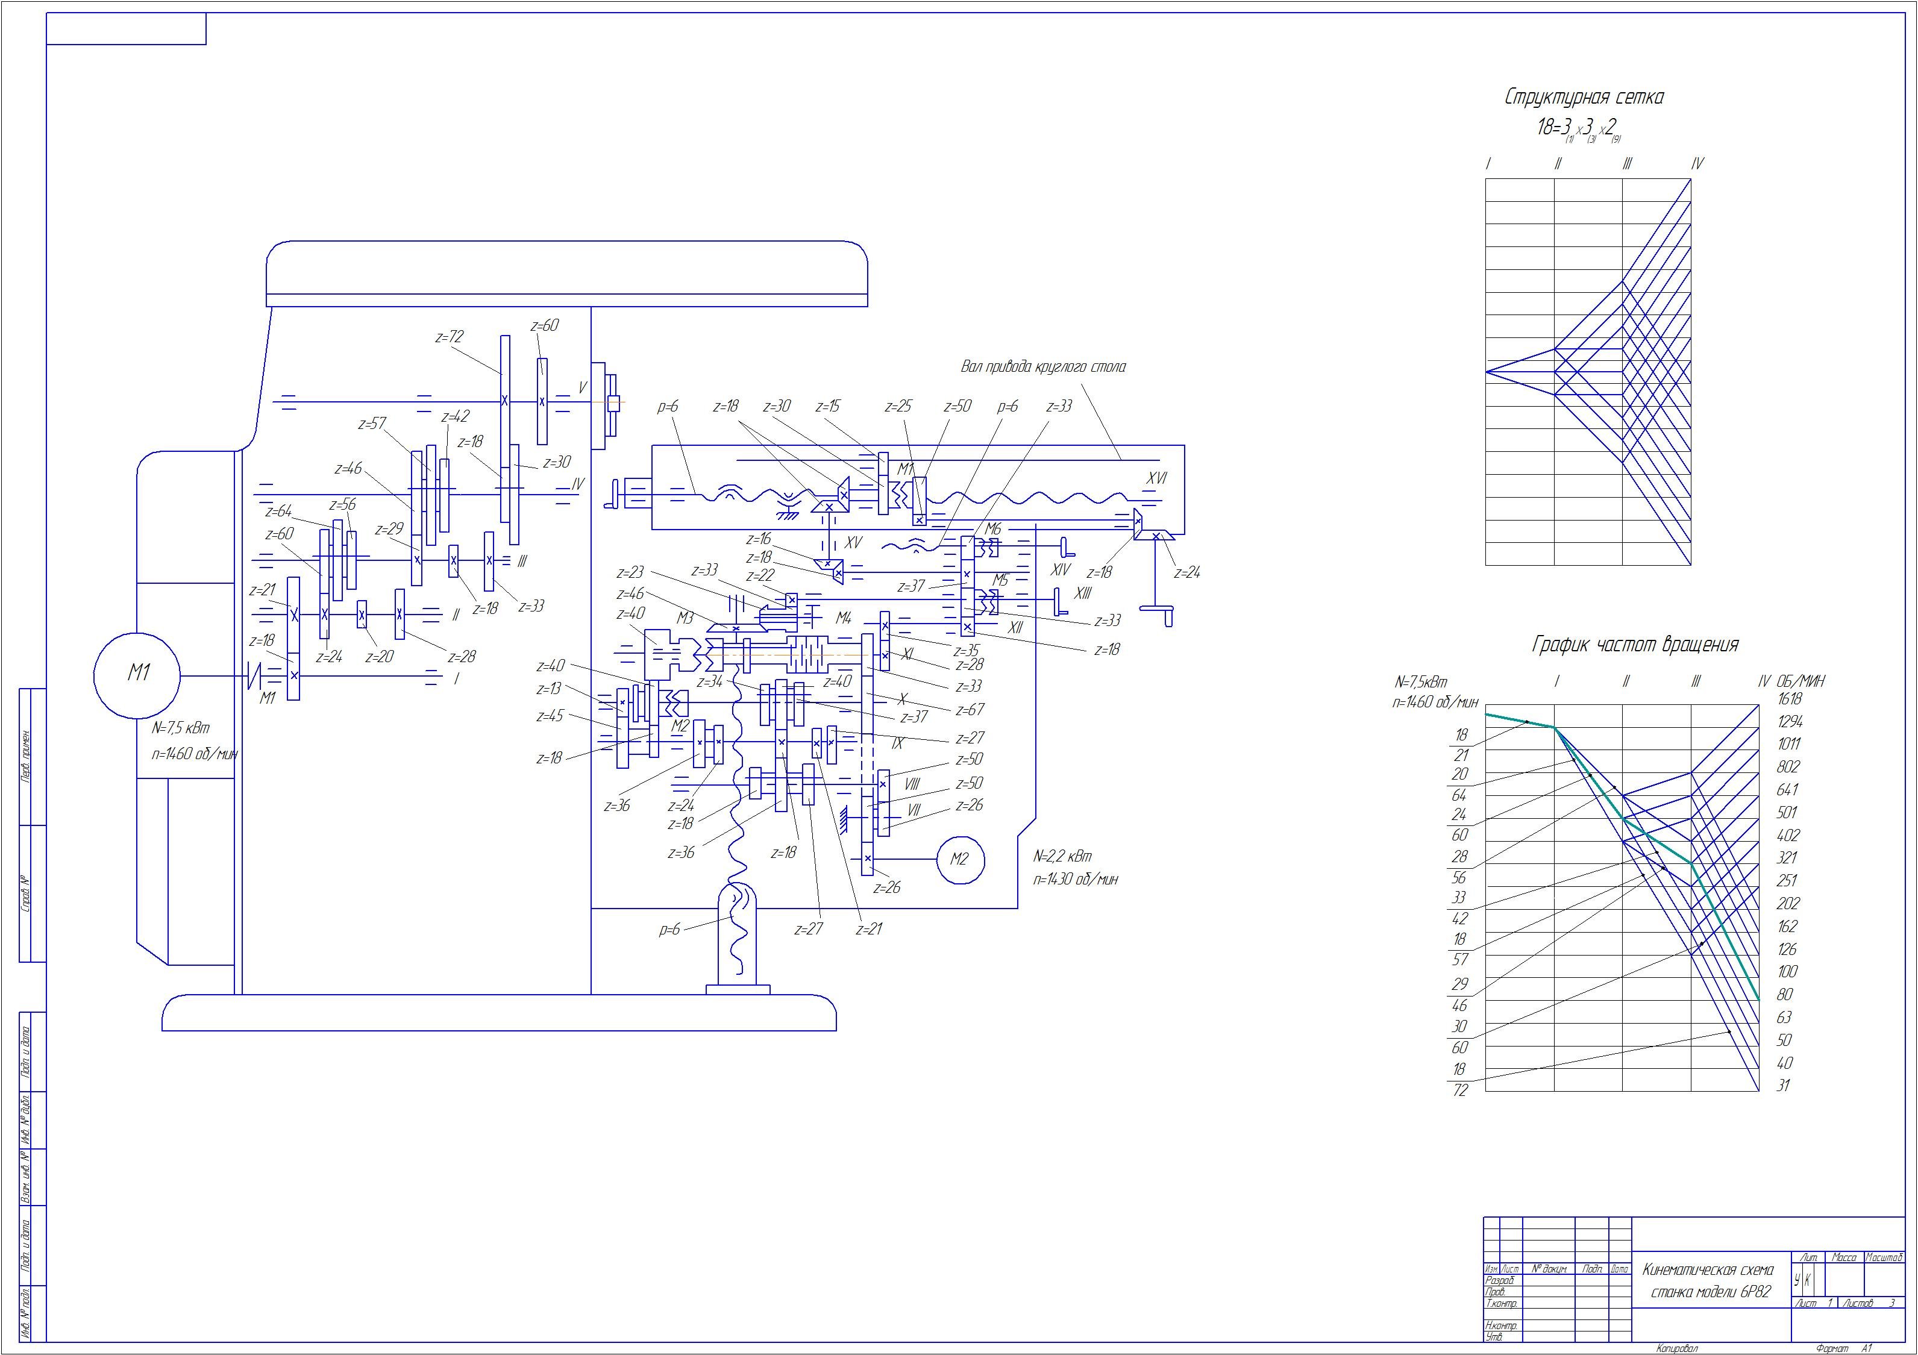The width and height of the screenshot is (1918, 1355).
Task: Select the 1618 value on the rpm scale
Action: pos(1790,698)
